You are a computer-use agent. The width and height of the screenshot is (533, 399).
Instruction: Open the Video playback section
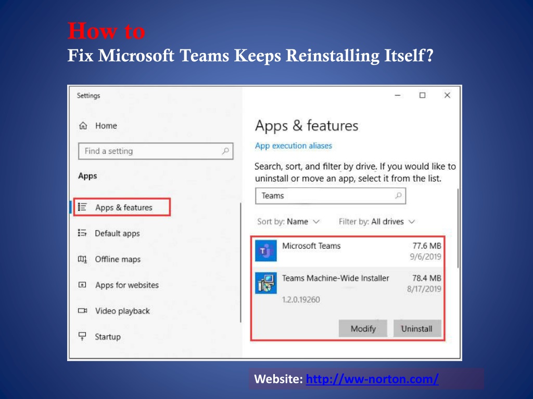tap(122, 311)
